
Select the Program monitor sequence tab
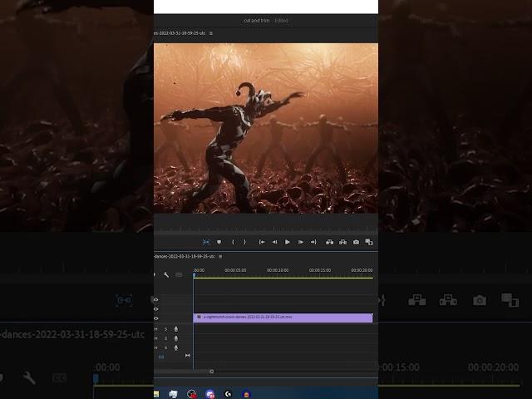[x=180, y=33]
